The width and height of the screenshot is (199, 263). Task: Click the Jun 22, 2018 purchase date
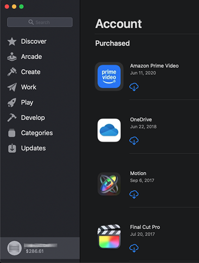pyautogui.click(x=143, y=127)
